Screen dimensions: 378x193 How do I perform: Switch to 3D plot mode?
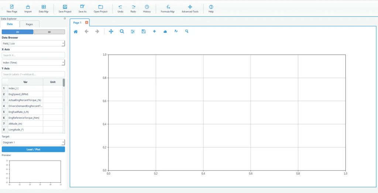49,32
